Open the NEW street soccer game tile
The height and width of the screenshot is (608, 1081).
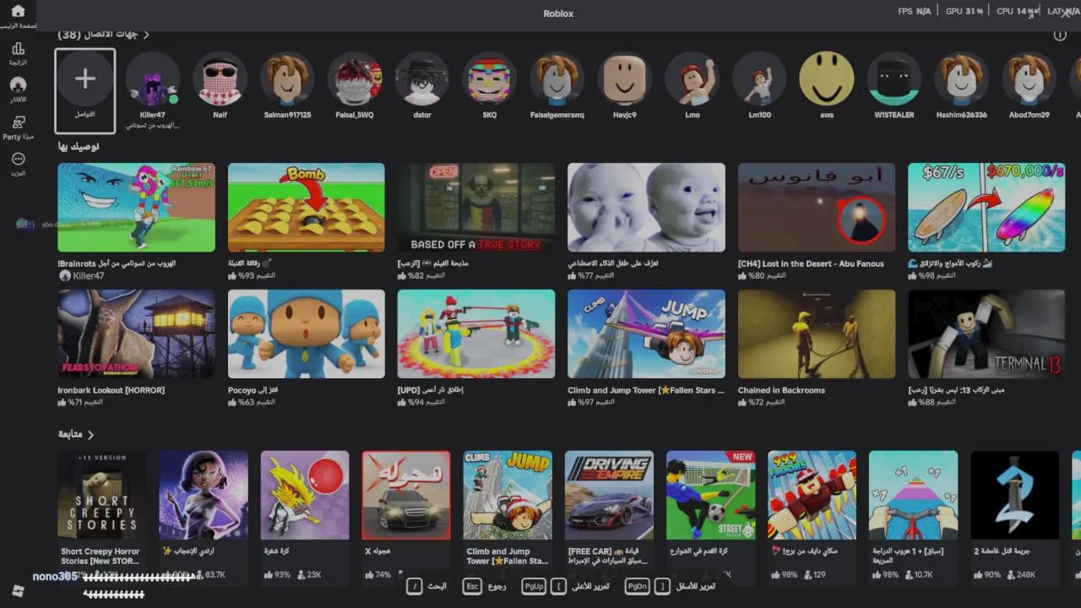710,495
